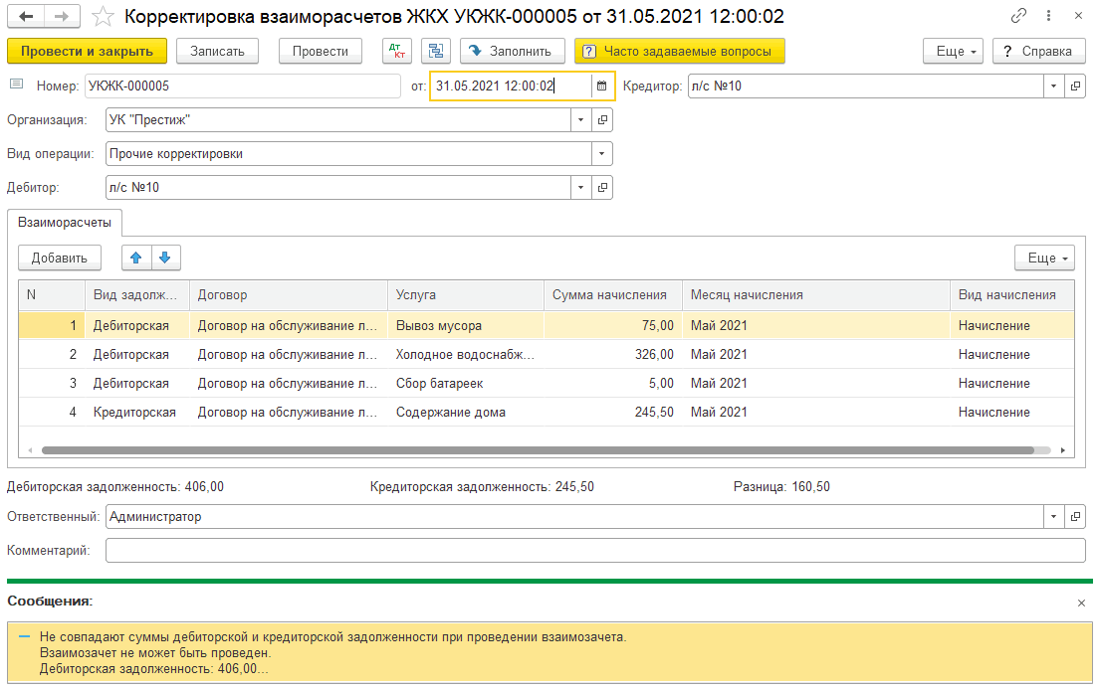Image resolution: width=1099 pixels, height=691 pixels.
Task: Open the calendar date picker icon
Action: tap(601, 86)
